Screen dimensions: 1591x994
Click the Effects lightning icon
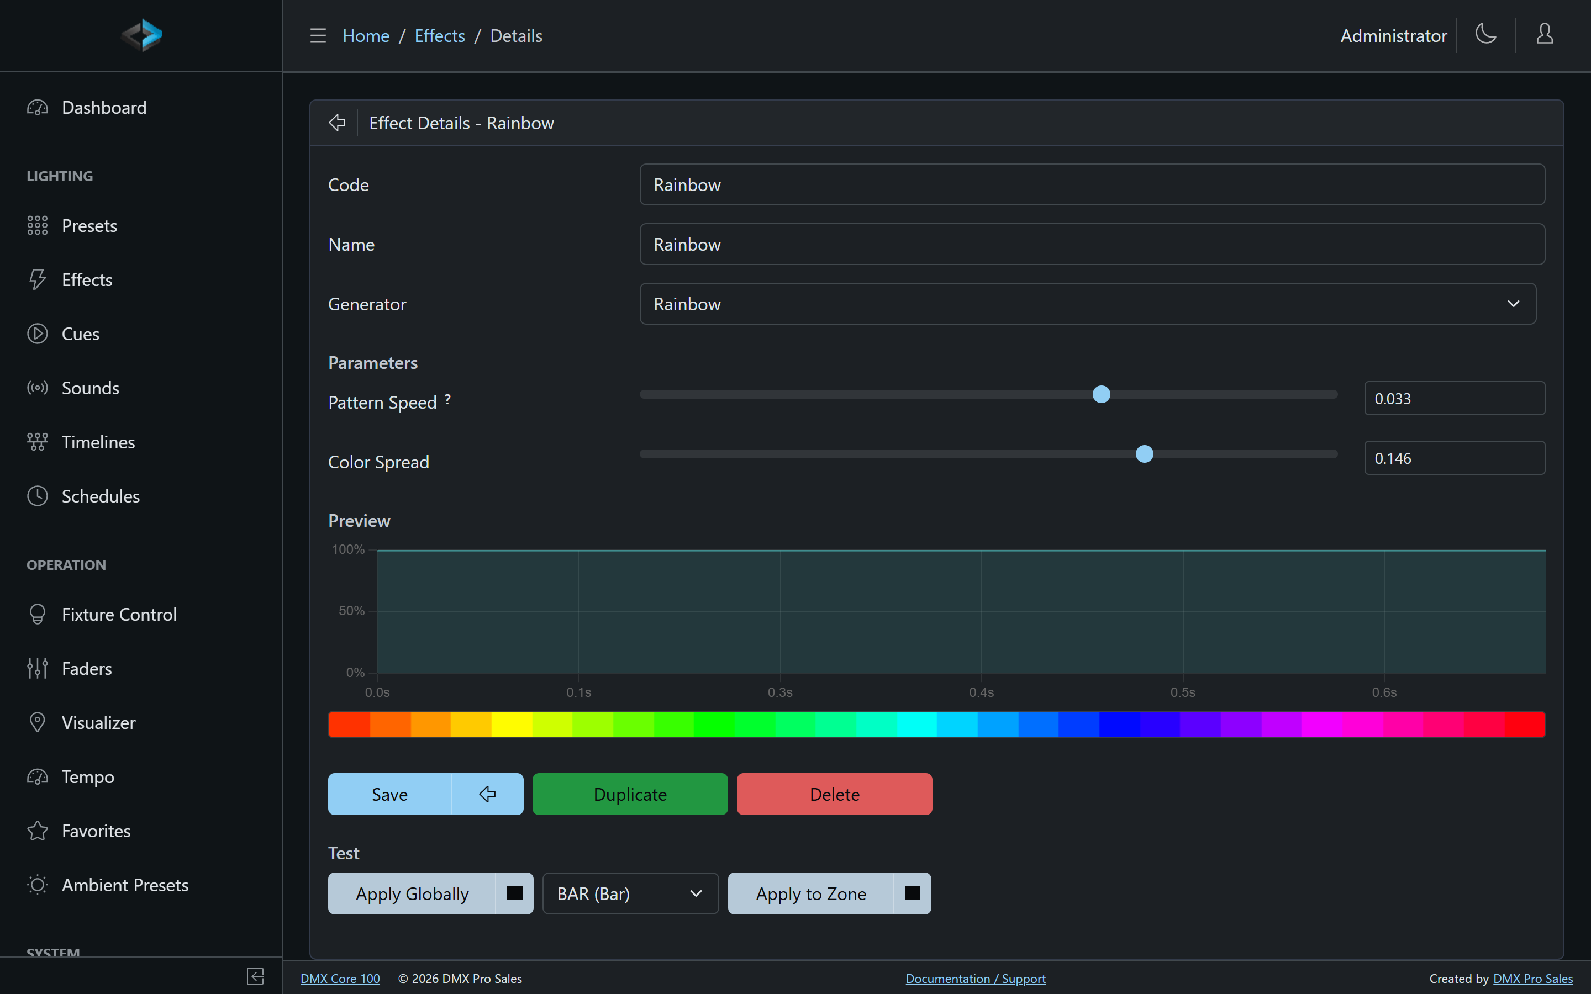pos(38,279)
